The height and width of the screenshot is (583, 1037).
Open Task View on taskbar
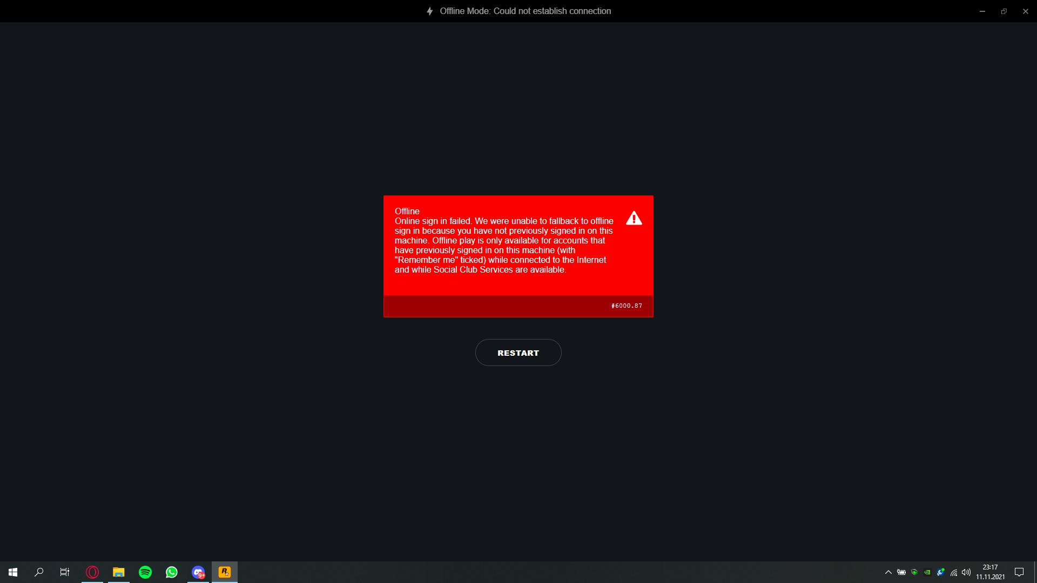[x=65, y=572]
